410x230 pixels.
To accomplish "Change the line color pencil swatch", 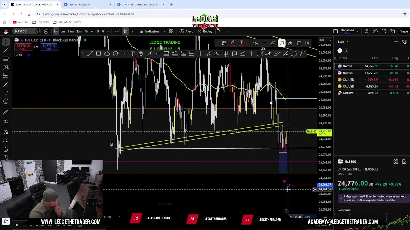I will (233, 43).
